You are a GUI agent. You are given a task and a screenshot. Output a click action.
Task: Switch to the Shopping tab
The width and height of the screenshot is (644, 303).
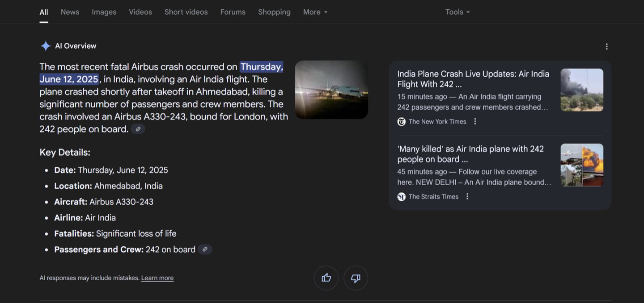tap(274, 12)
